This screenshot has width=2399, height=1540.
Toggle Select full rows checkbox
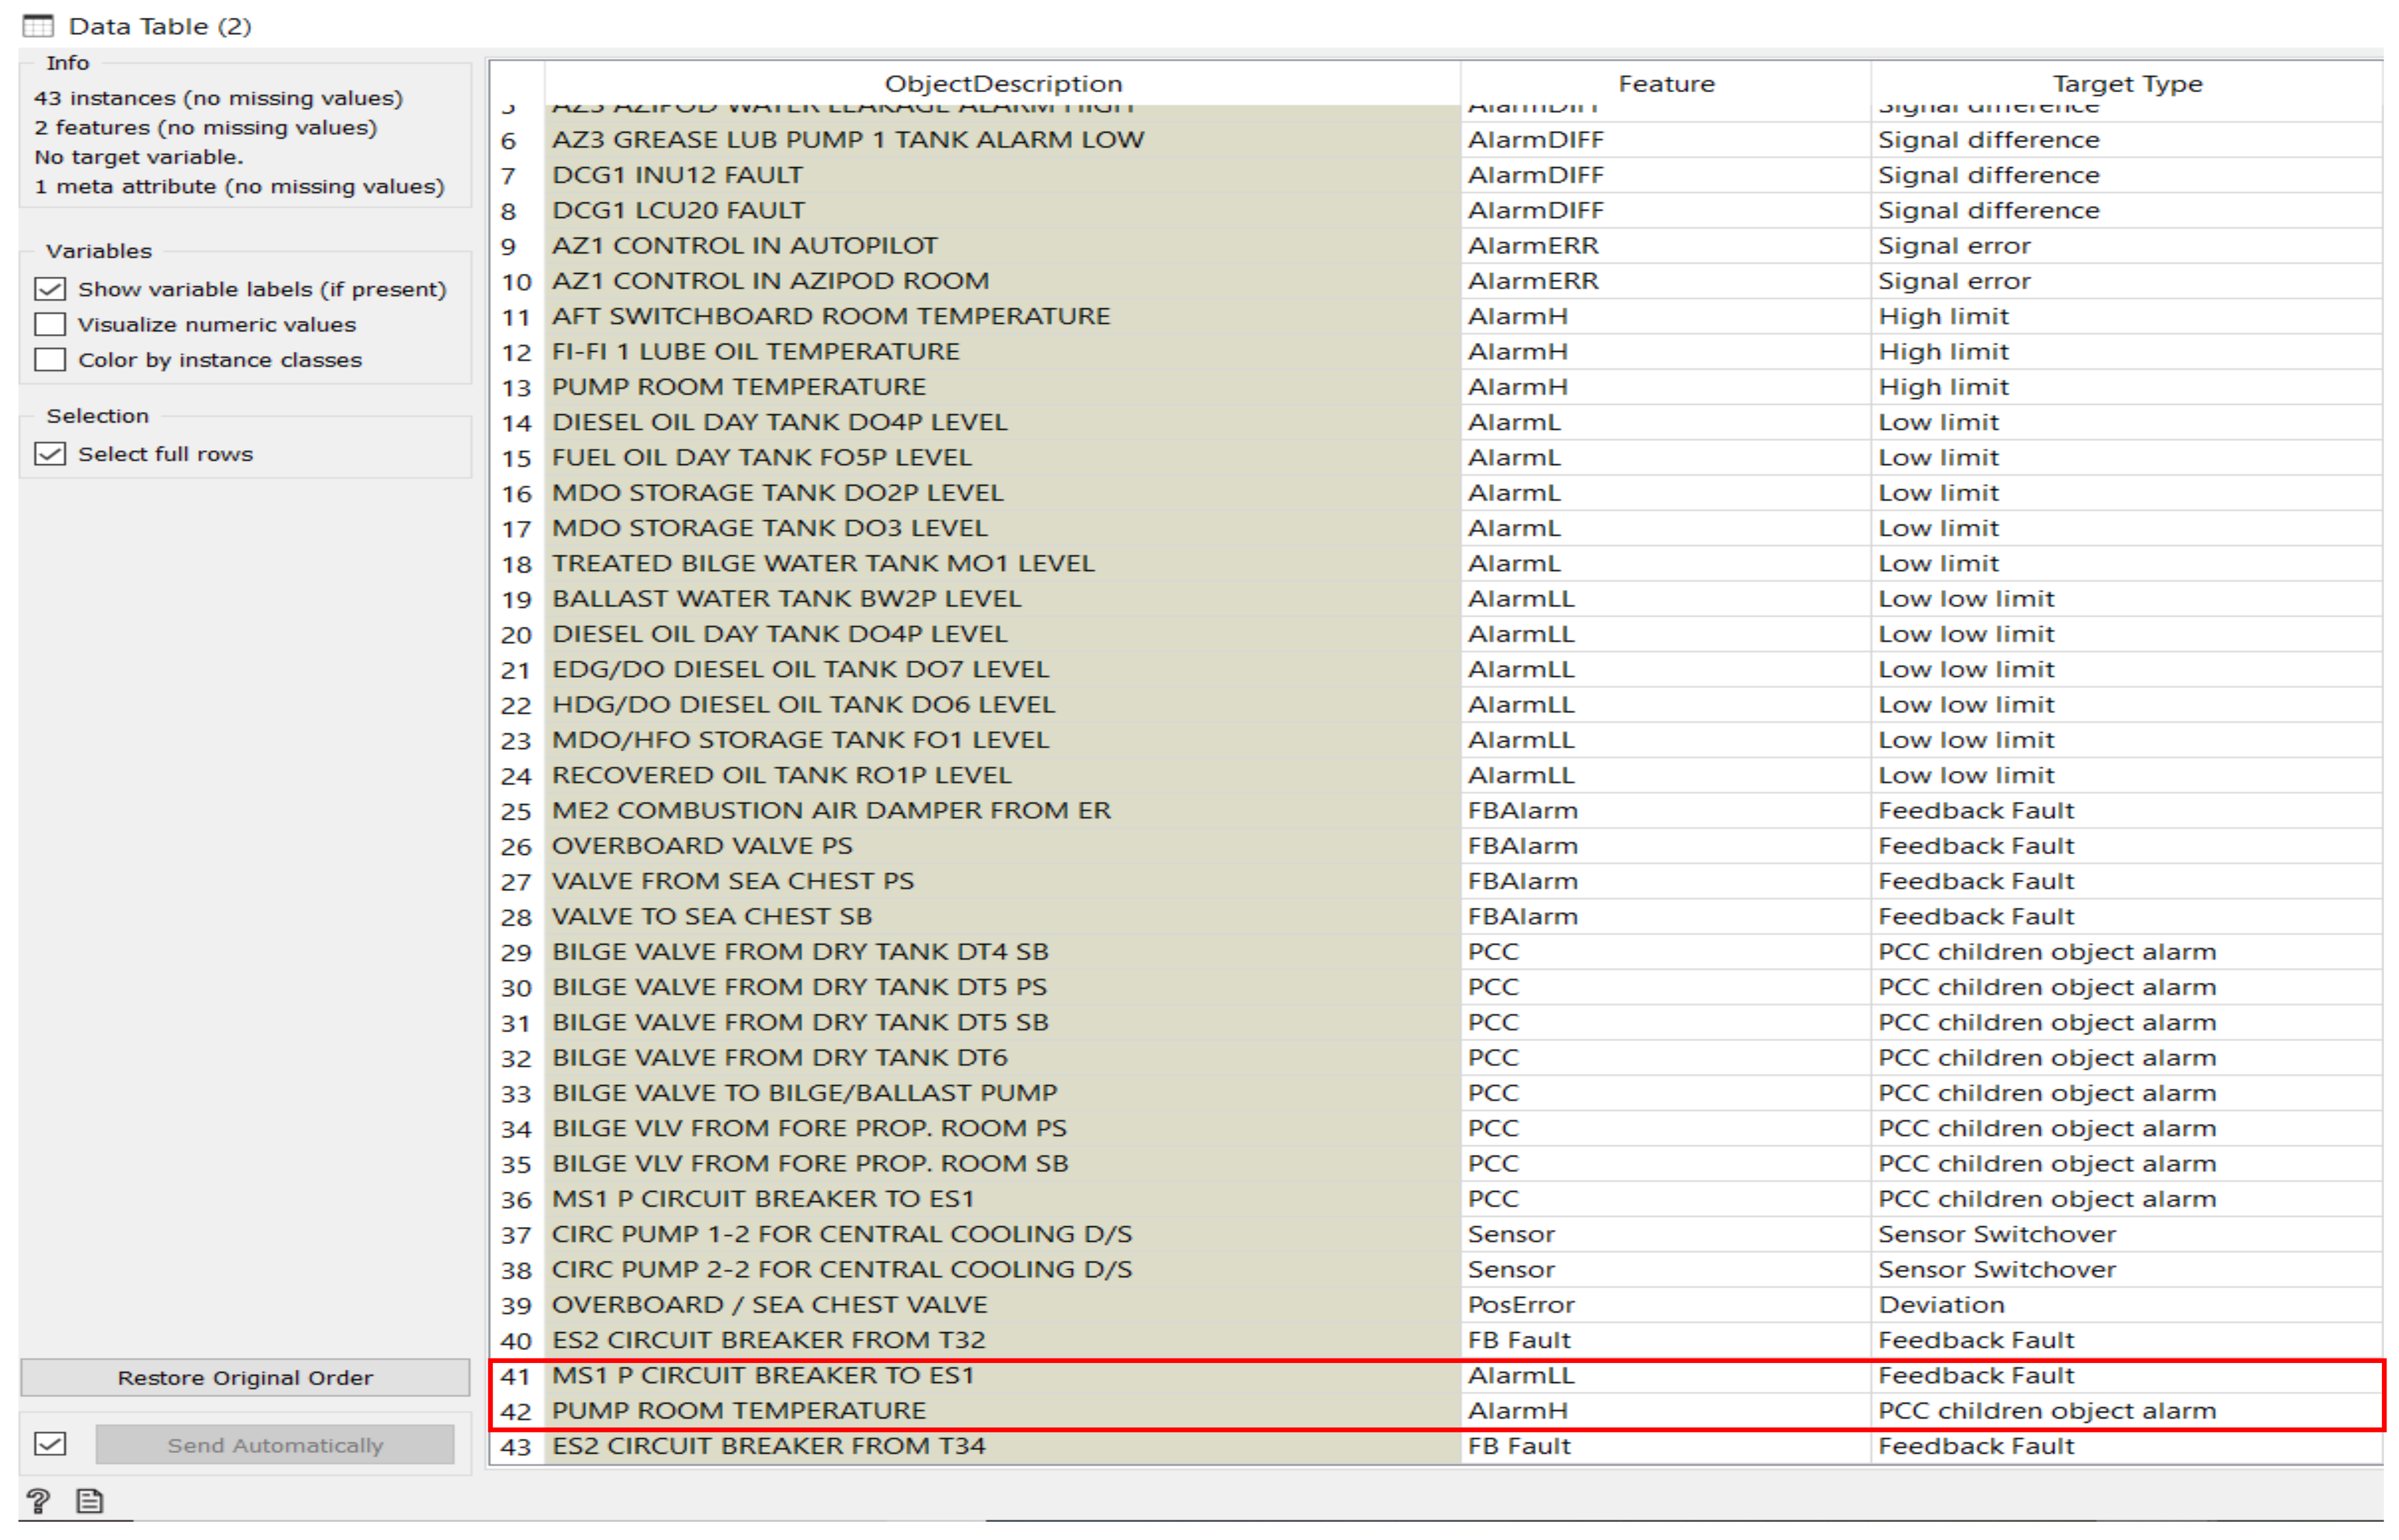tap(50, 454)
